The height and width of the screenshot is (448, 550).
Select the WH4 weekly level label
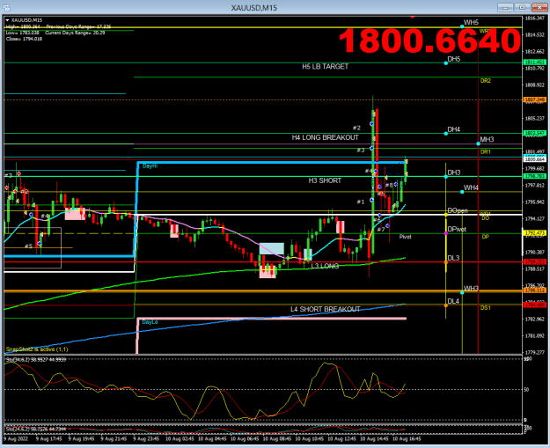[x=471, y=187]
